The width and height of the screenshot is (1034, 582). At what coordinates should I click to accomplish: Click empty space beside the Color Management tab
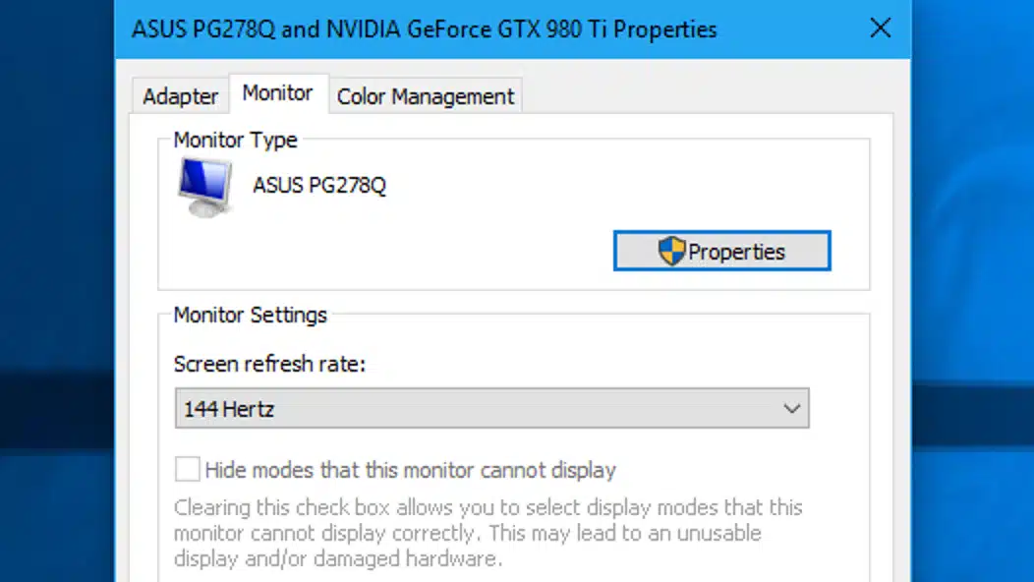[706, 92]
